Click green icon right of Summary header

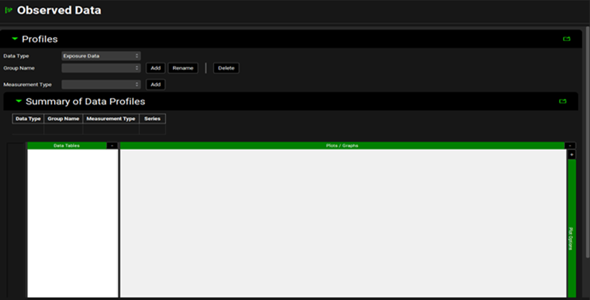pyautogui.click(x=562, y=101)
